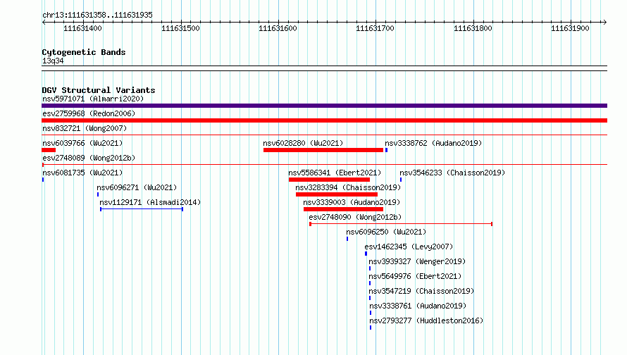Click the thick red esv2759968 bar
Screen dimensions: 627x355
coord(324,120)
